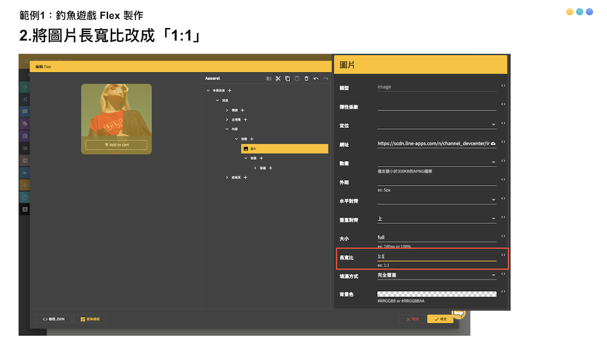The width and height of the screenshot is (607, 341).
Task: Collapse the 訊息 tree node
Action: click(x=218, y=100)
